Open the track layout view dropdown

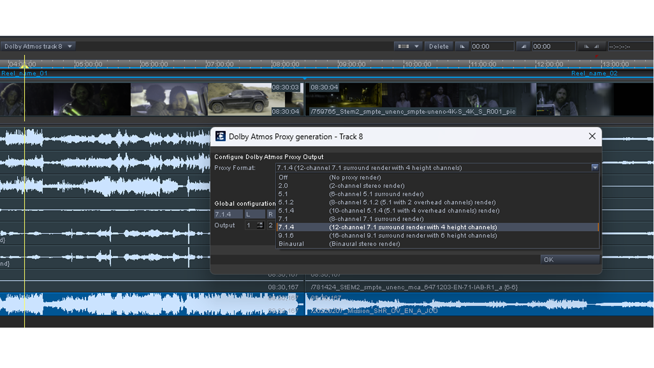[408, 47]
